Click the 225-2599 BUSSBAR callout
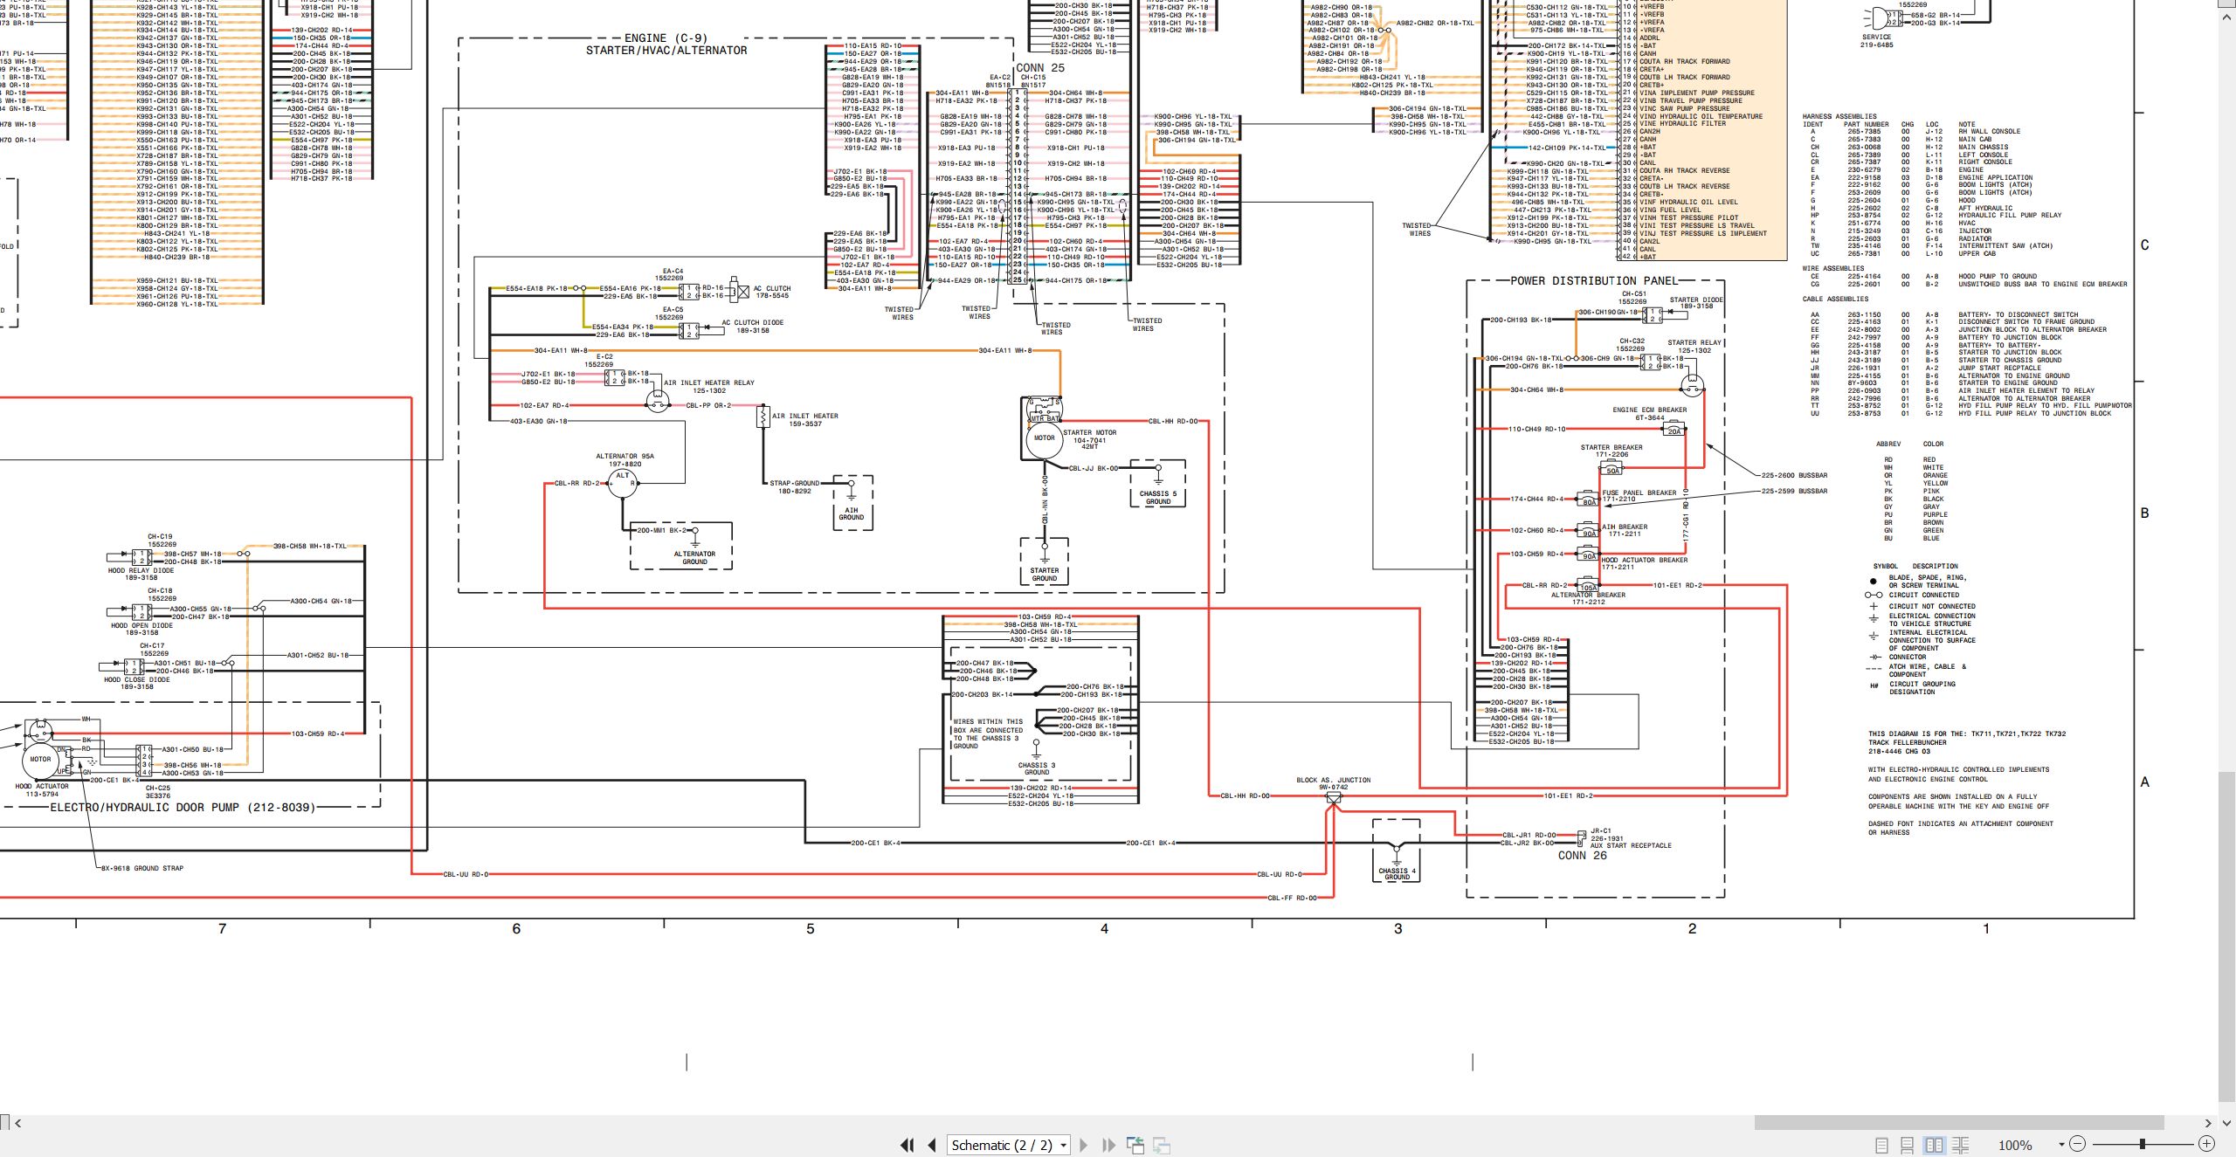The height and width of the screenshot is (1157, 2236). pyautogui.click(x=1794, y=492)
